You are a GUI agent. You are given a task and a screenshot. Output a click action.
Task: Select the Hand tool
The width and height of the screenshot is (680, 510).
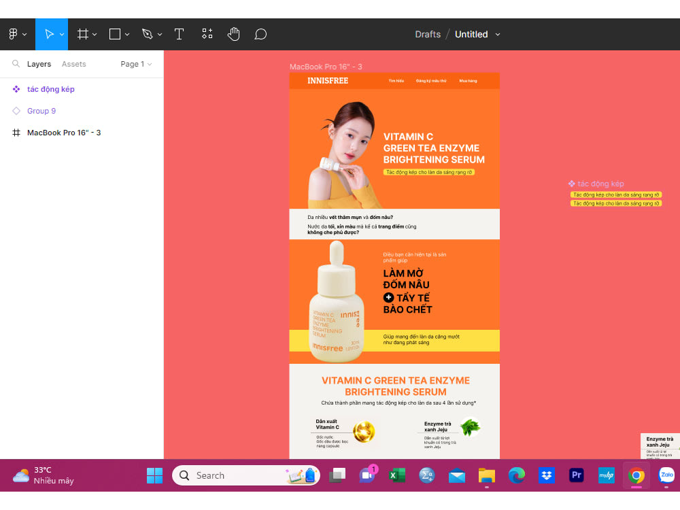233,33
